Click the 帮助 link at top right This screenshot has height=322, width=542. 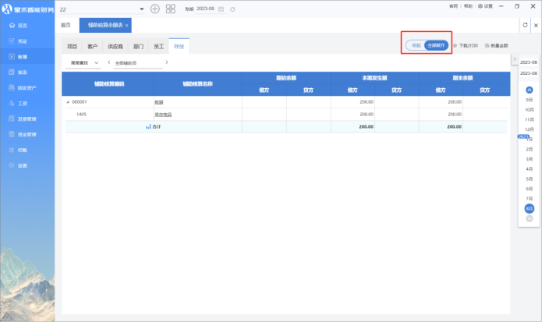pyautogui.click(x=468, y=5)
